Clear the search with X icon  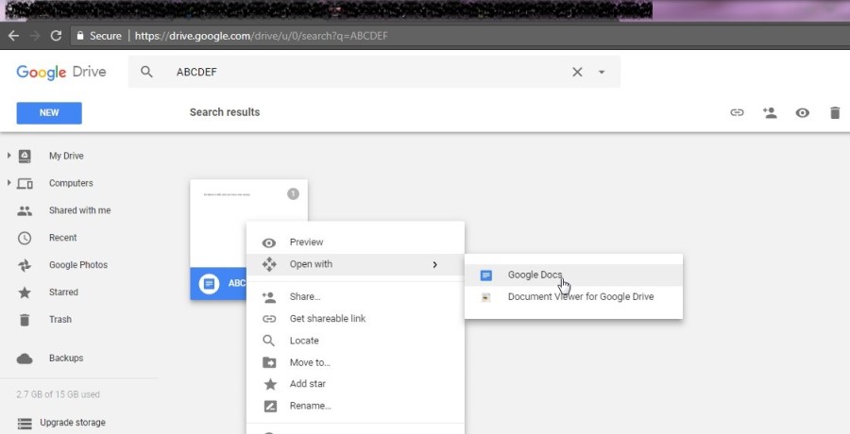(577, 72)
